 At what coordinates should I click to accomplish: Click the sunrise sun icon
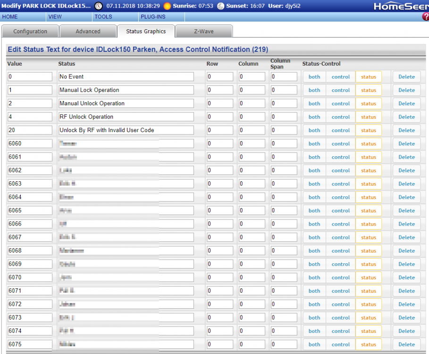click(x=167, y=6)
